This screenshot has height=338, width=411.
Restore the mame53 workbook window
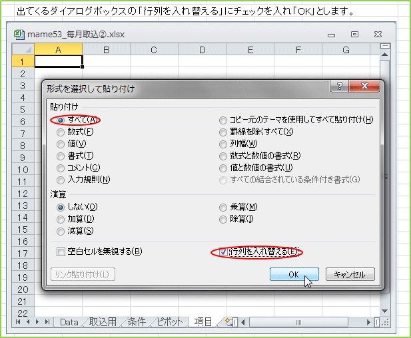click(x=354, y=35)
